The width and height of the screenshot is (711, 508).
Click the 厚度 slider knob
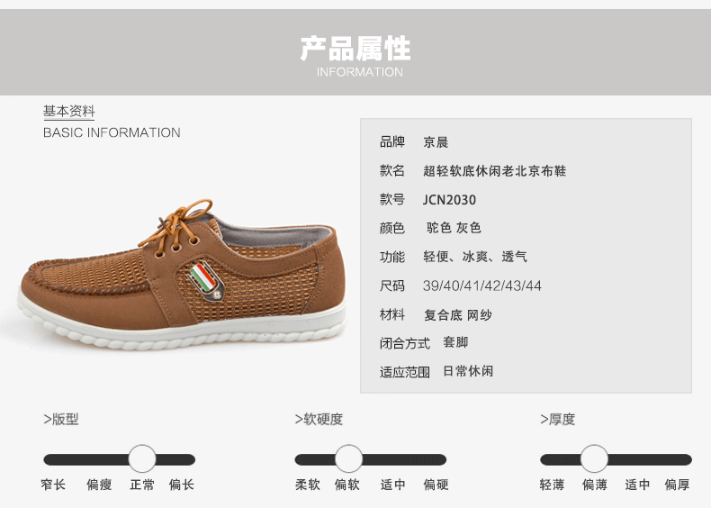[594, 459]
